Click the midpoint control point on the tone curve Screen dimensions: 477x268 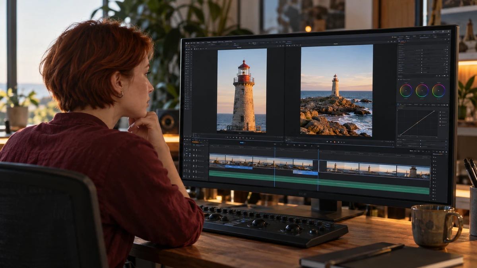pyautogui.click(x=417, y=123)
